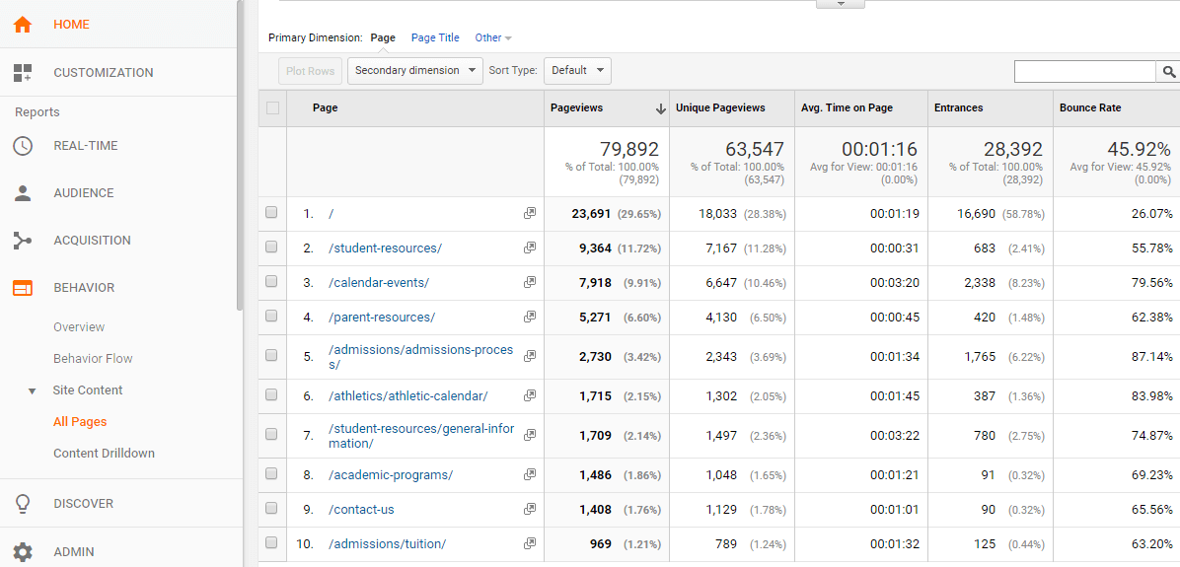1180x567 pixels.
Task: Click the Audience person icon
Action: click(23, 192)
